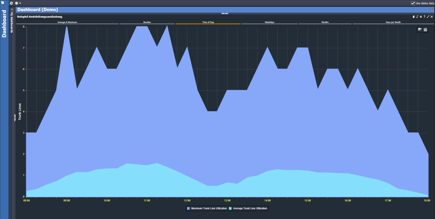Select the Weekdays tab

click(x=269, y=22)
